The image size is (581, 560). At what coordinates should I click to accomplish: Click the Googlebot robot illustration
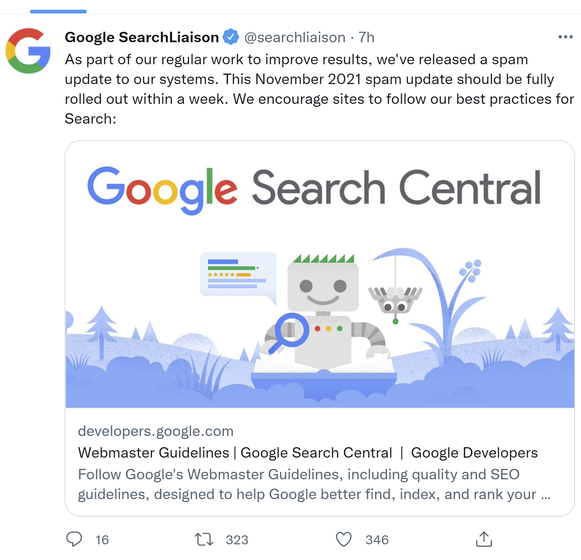[x=323, y=310]
